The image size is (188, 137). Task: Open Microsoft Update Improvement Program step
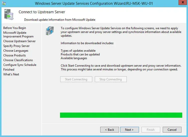[18, 34]
